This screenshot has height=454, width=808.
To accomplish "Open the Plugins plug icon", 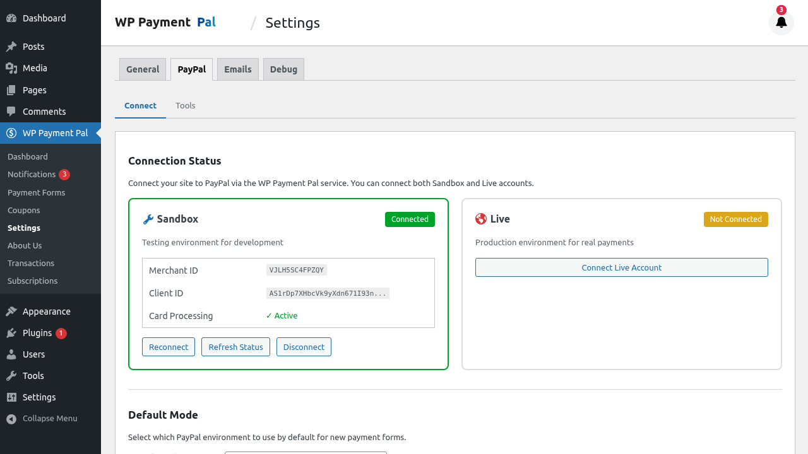I will coord(11,332).
